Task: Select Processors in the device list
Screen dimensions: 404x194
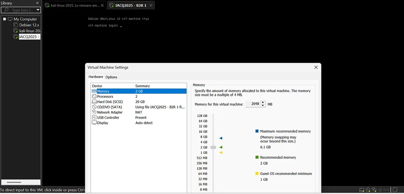Action: coord(105,97)
